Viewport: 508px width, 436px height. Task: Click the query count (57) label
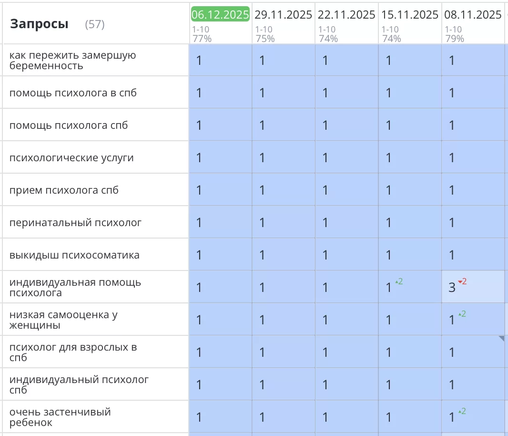[94, 25]
